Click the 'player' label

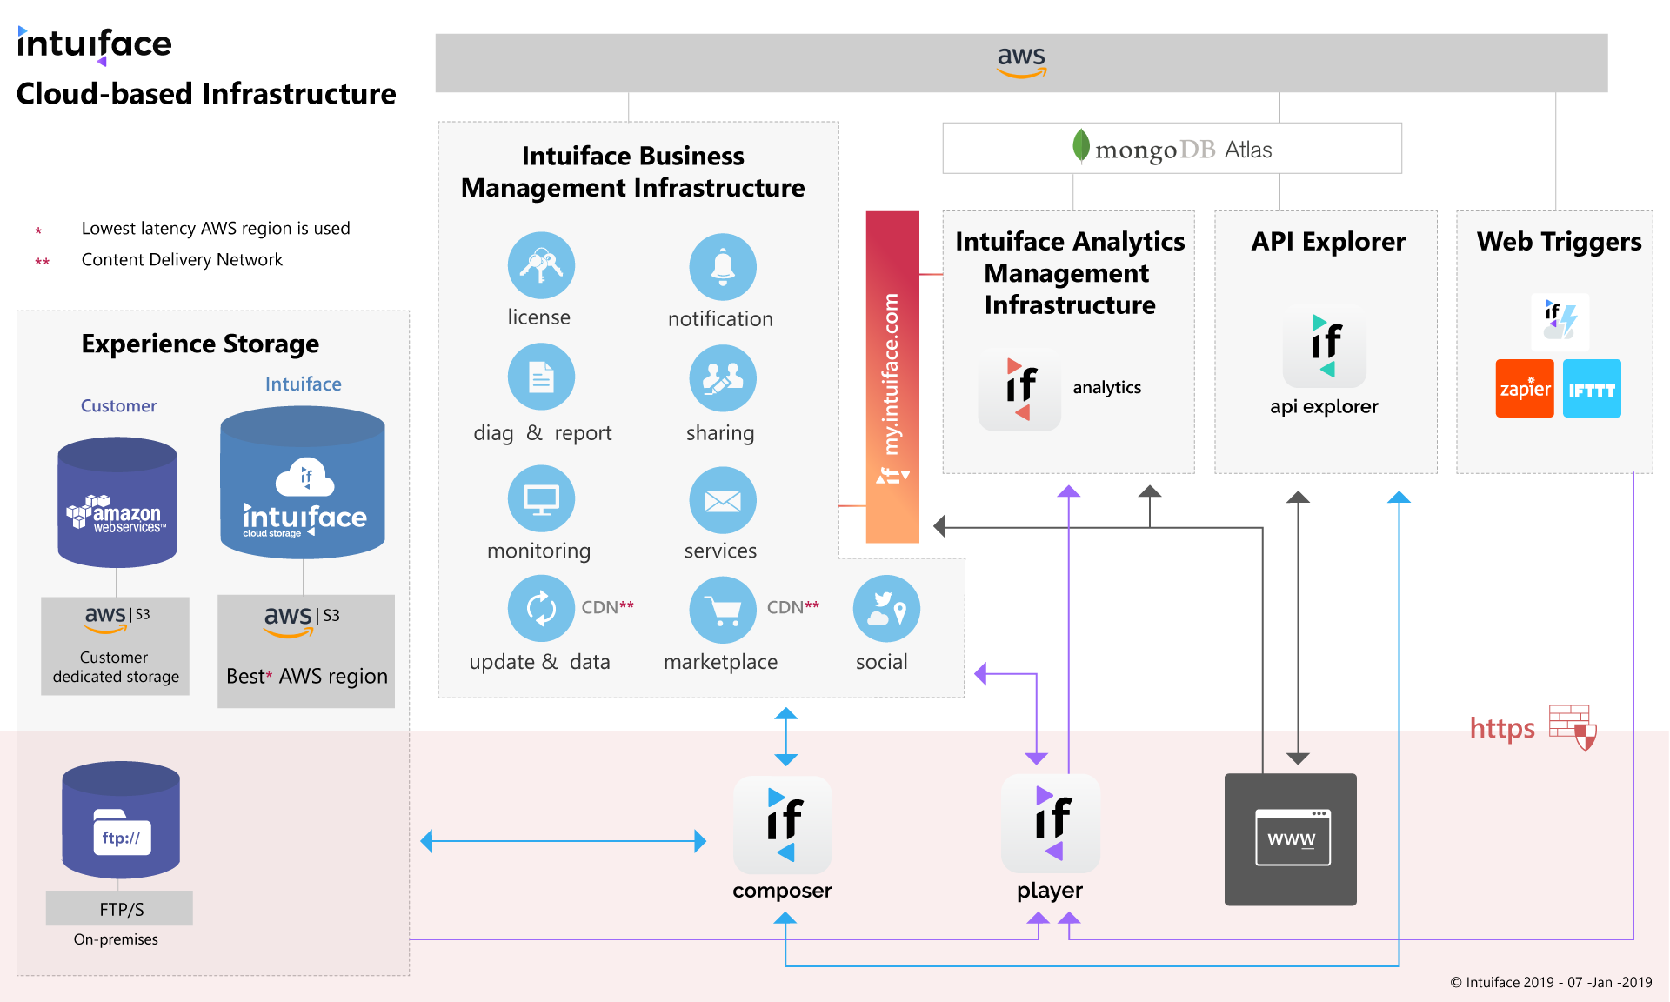pos(1050,891)
